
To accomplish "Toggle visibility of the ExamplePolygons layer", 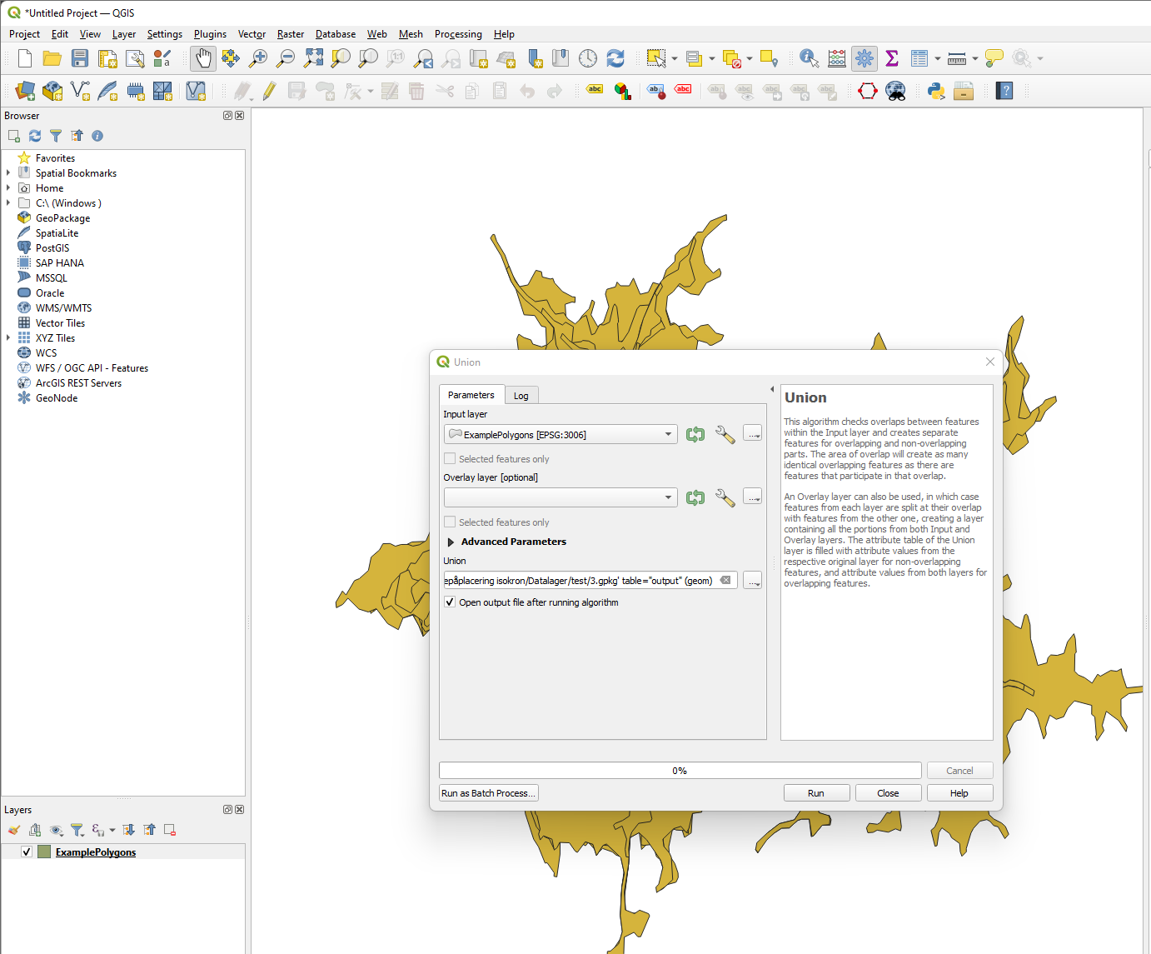I will tap(27, 852).
